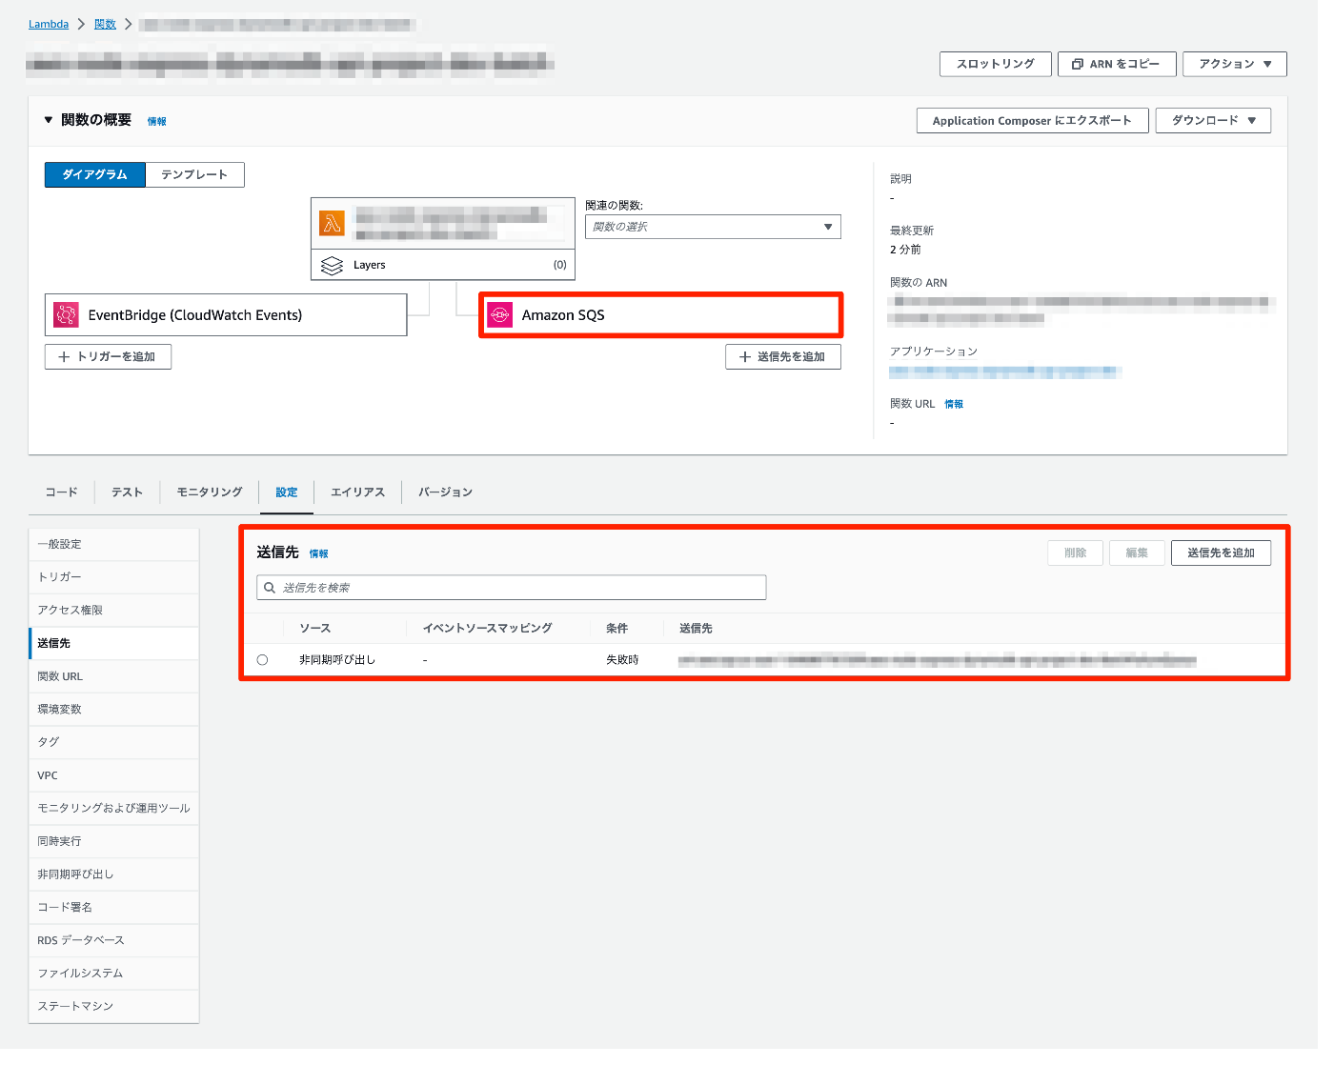Follow the Lambda breadcrumb link
The width and height of the screenshot is (1334, 1065).
point(49,25)
